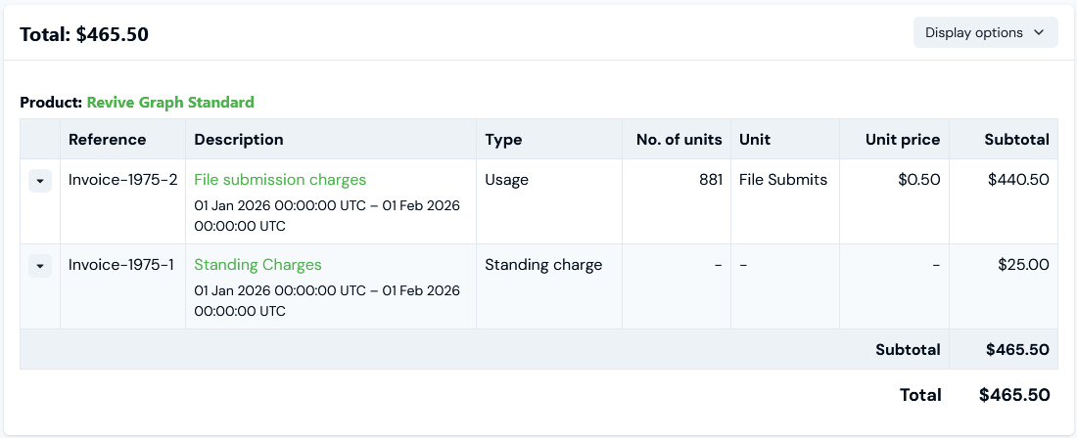The image size is (1077, 438).
Task: Click the Display options chevron icon
Action: [1039, 32]
